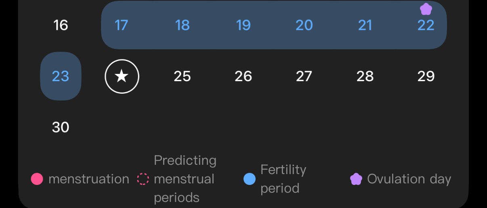Click the blue fertility period legend dot
This screenshot has height=208, width=487.
tap(250, 179)
